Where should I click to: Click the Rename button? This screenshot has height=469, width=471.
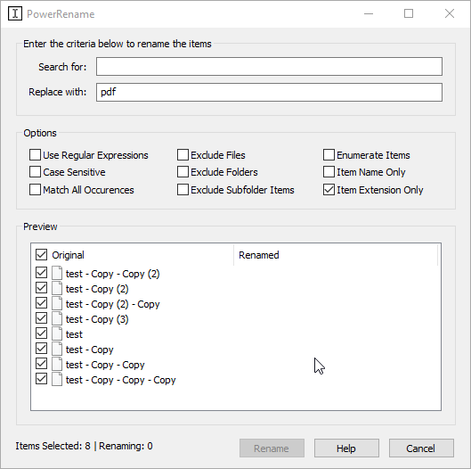click(x=272, y=448)
